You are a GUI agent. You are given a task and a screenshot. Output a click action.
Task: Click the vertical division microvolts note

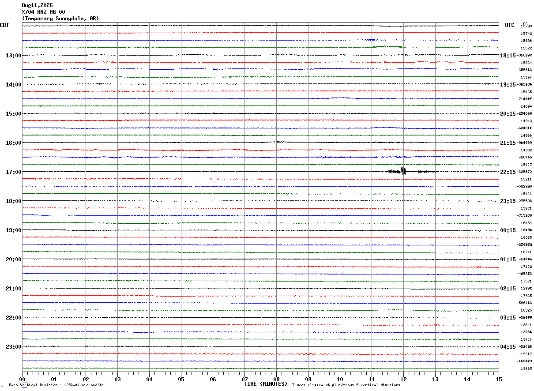click(x=56, y=385)
